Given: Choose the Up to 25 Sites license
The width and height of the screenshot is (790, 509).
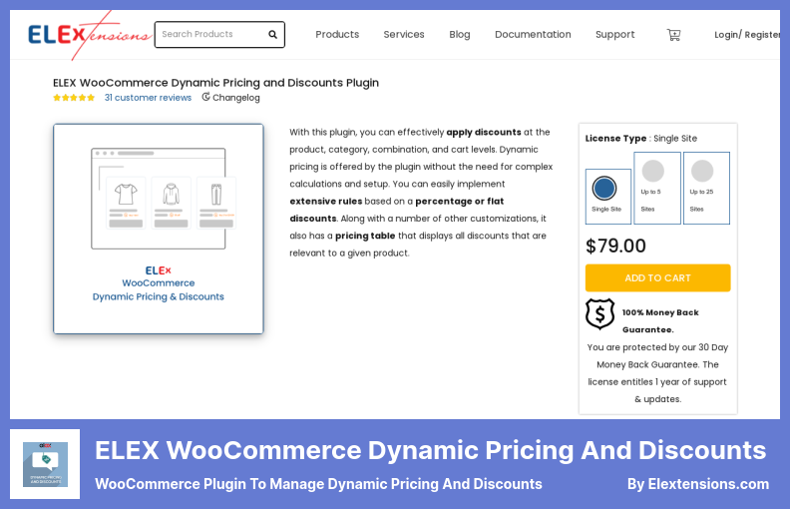Looking at the screenshot, I should tap(706, 188).
